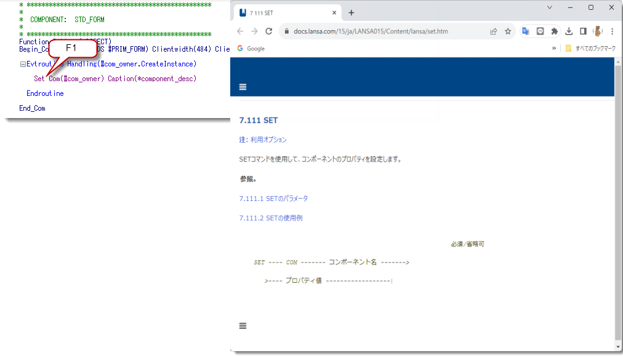Viewport: 623px width, 356px height.
Task: Open Google Translate extension icon
Action: click(526, 31)
